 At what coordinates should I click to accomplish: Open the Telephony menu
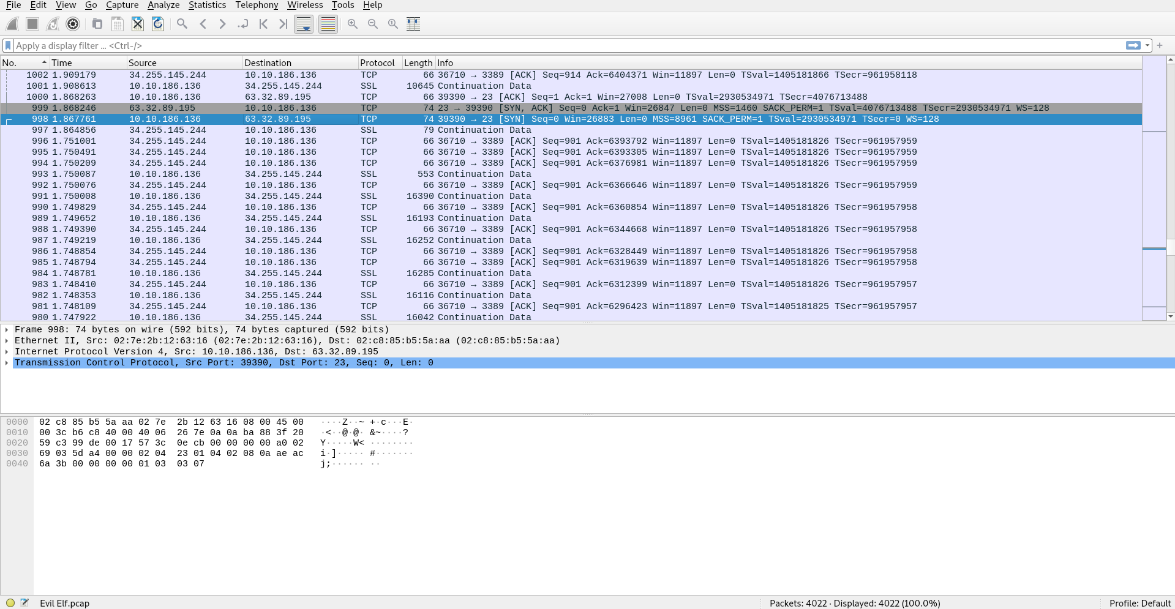[257, 5]
